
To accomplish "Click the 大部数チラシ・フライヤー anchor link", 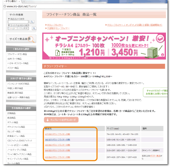I will pos(58,28).
